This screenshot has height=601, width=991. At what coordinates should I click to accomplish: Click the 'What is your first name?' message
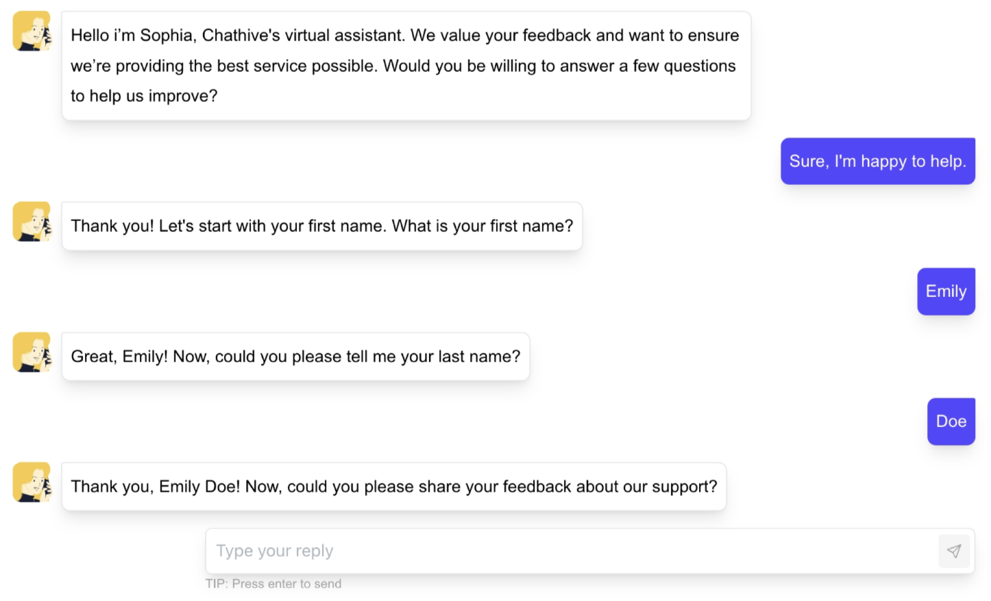[322, 226]
